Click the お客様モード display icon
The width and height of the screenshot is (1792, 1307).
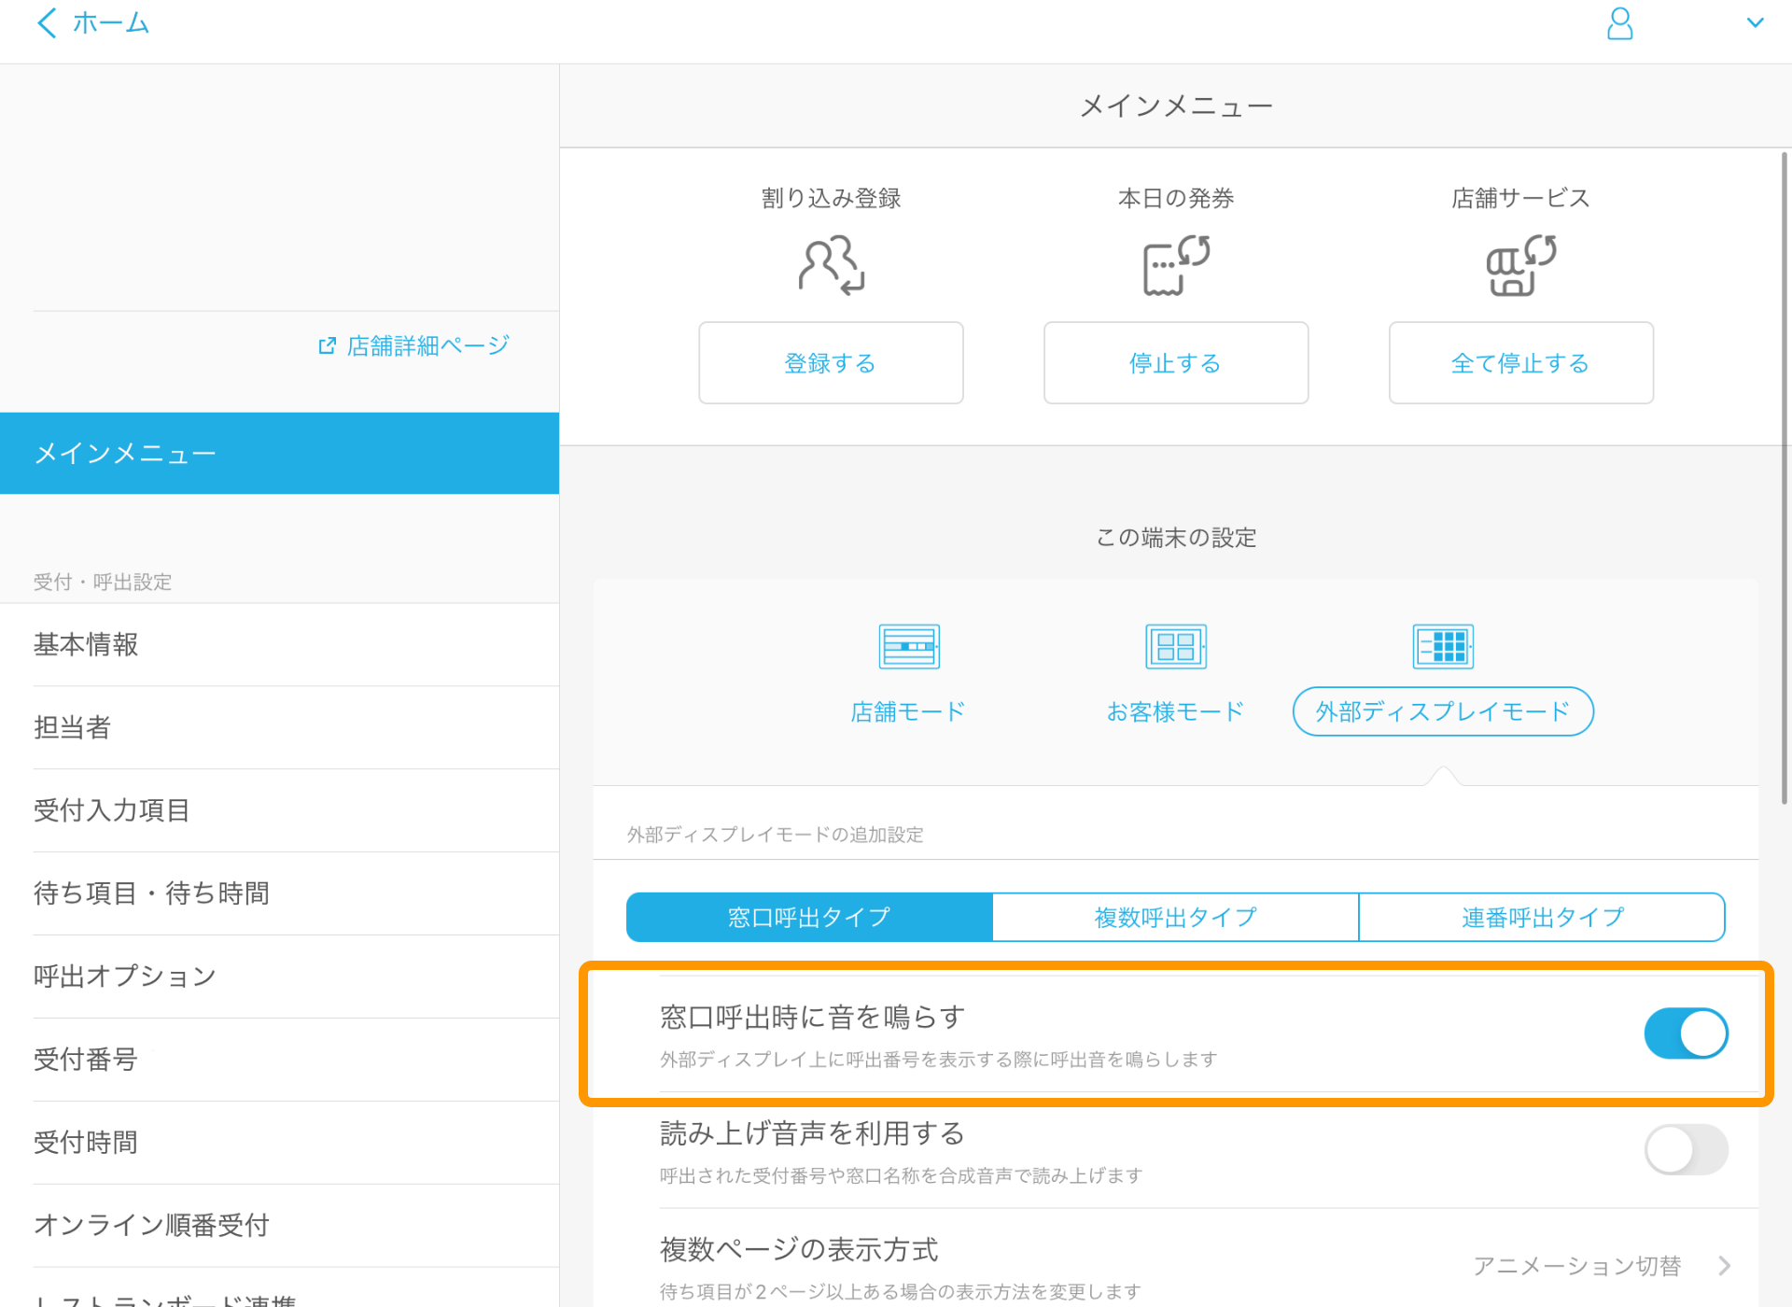1176,646
